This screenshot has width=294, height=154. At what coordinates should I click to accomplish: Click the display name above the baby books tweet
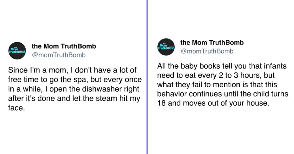point(212,43)
